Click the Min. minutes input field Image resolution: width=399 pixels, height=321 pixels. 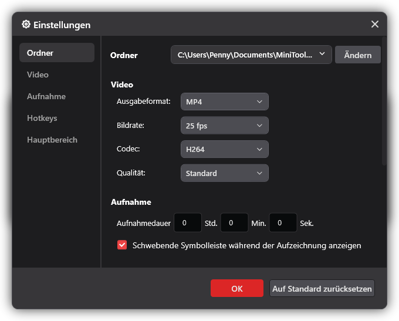[234, 223]
